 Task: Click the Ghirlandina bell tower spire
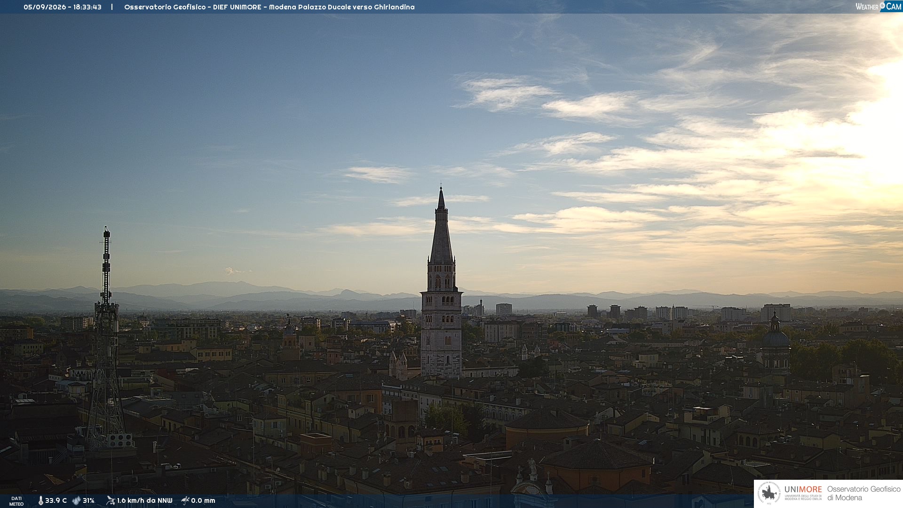[x=441, y=226]
